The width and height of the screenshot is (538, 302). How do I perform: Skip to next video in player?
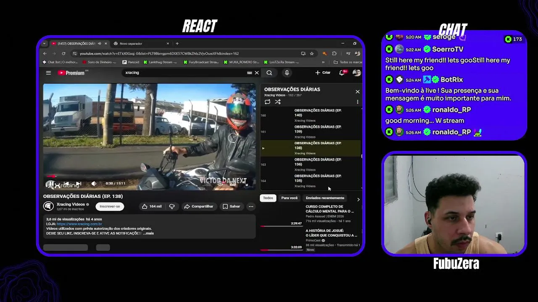point(79,183)
